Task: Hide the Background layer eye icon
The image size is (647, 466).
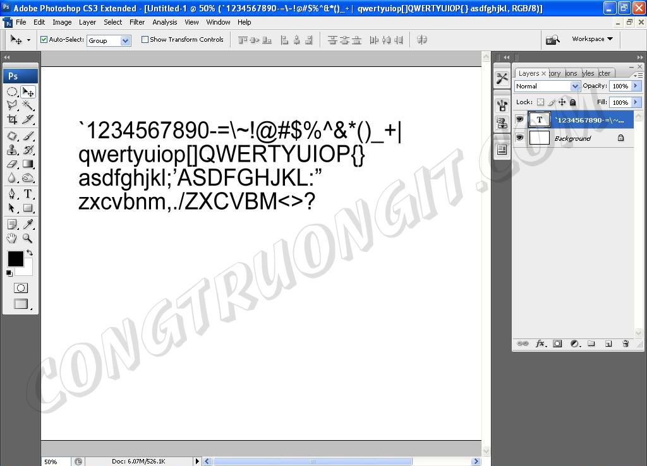Action: [x=520, y=138]
